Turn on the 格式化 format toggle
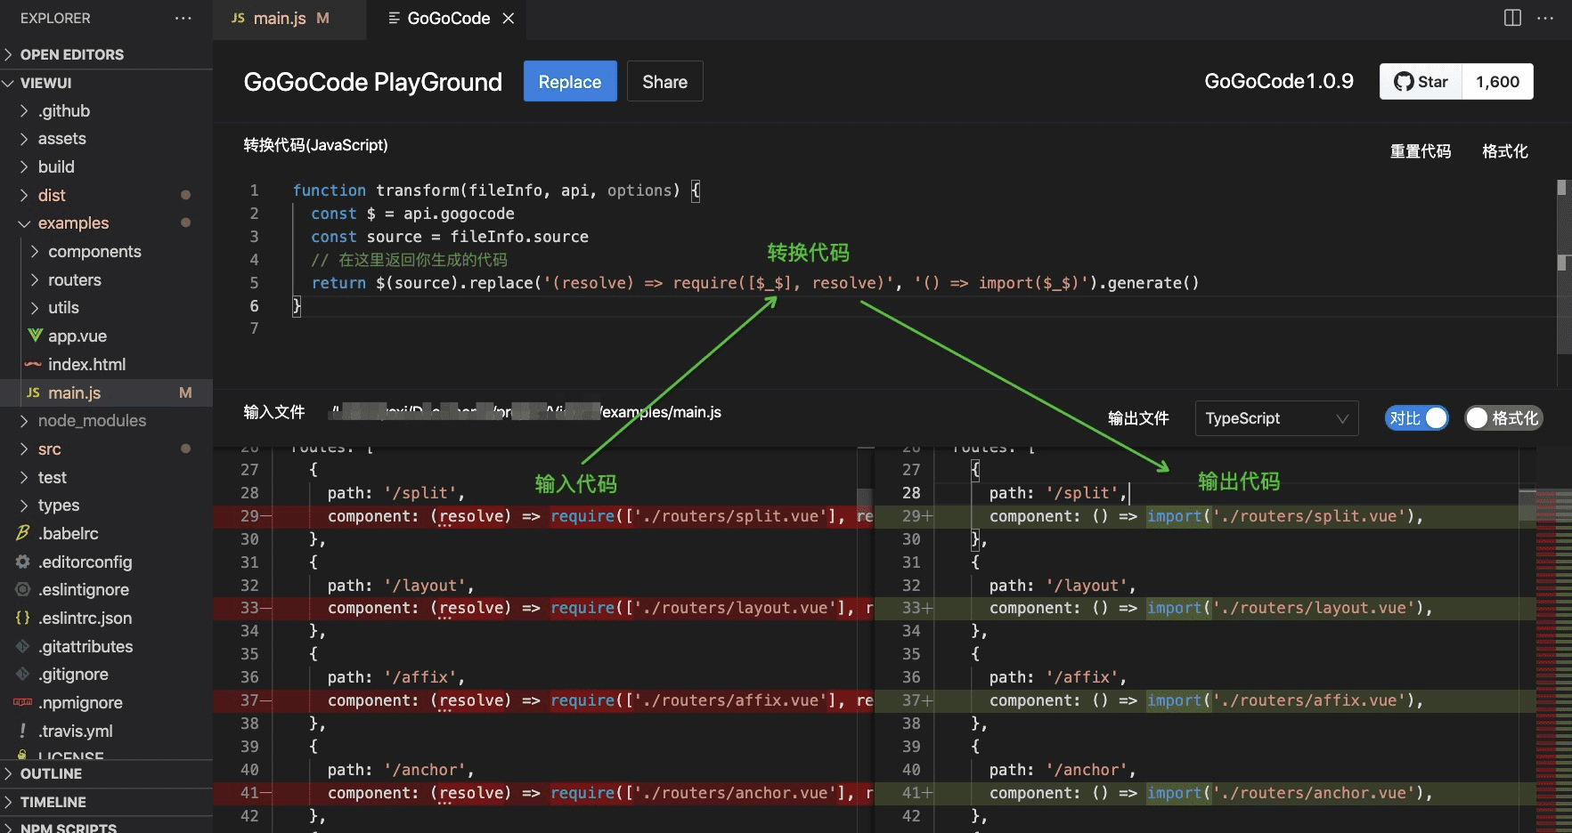Image resolution: width=1572 pixels, height=833 pixels. (1503, 417)
